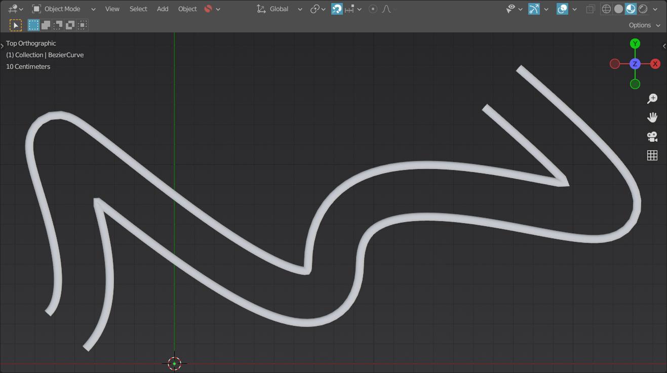The height and width of the screenshot is (373, 667).
Task: Switch to wireframe shading
Action: point(606,9)
